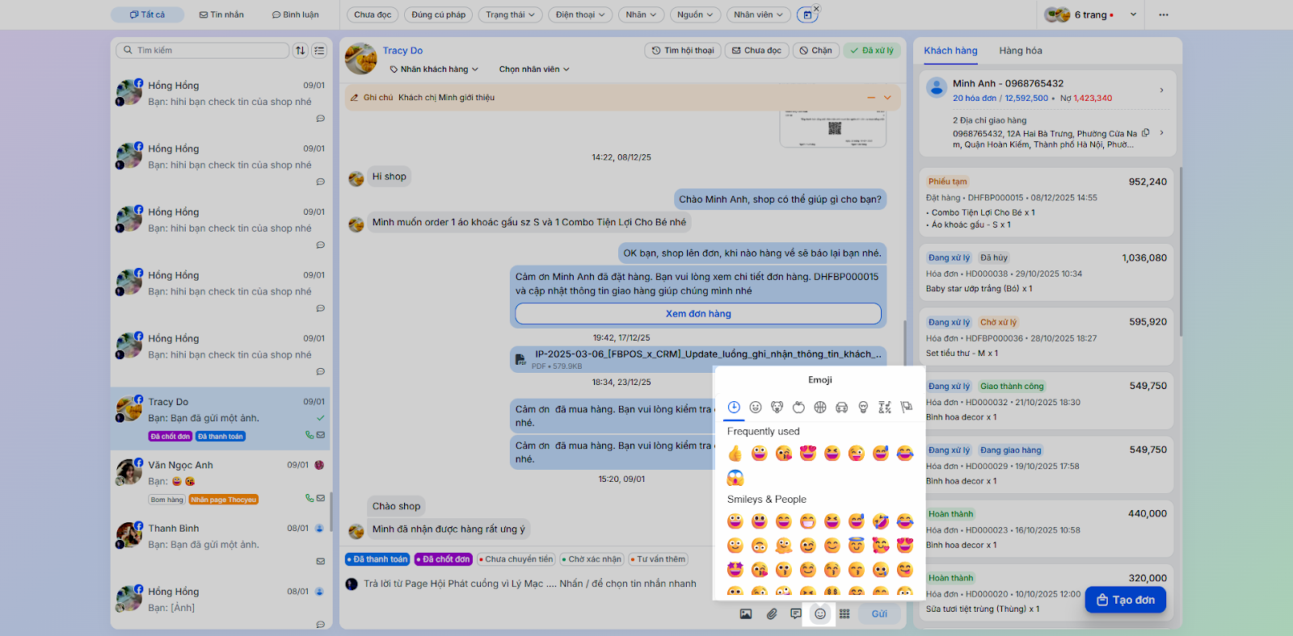The image size is (1293, 636).
Task: Switch to the Tin nhắn tab
Action: [x=221, y=15]
